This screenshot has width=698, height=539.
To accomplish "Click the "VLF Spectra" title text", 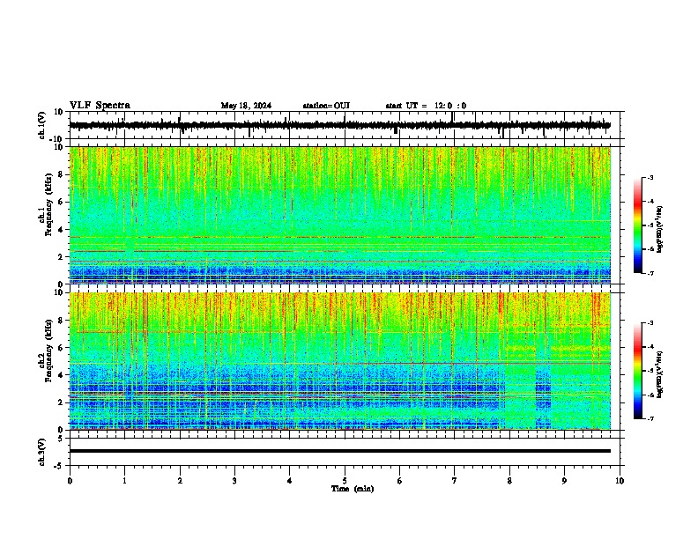I will tap(100, 106).
